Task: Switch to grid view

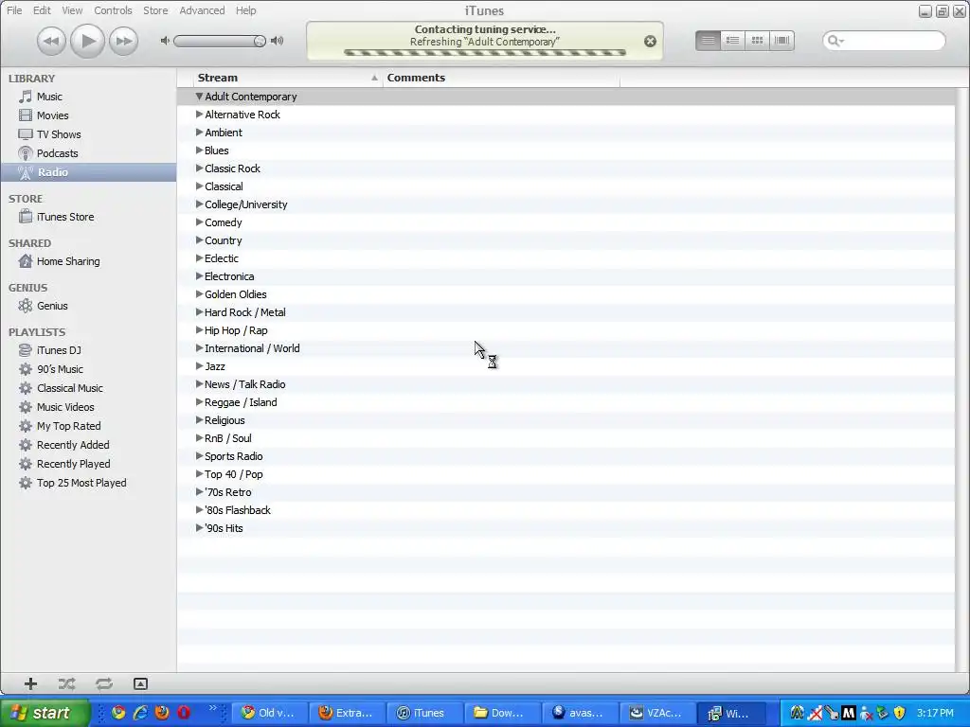Action: pyautogui.click(x=757, y=41)
